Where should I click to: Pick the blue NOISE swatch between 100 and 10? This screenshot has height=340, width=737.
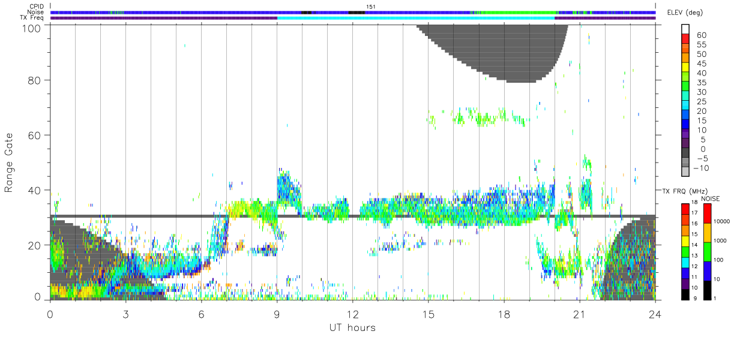point(706,270)
